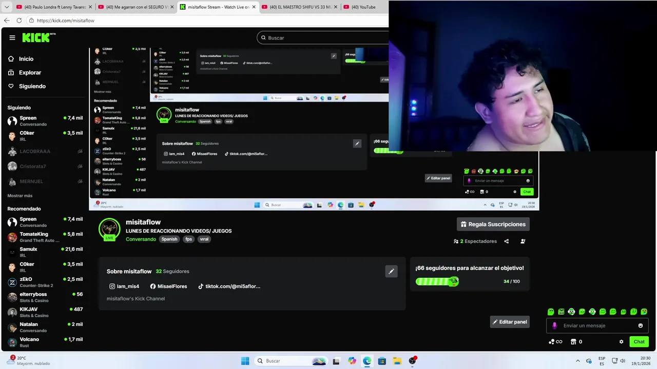Click the Windows taskbar search box
This screenshot has width=657, height=369.
pyautogui.click(x=291, y=361)
